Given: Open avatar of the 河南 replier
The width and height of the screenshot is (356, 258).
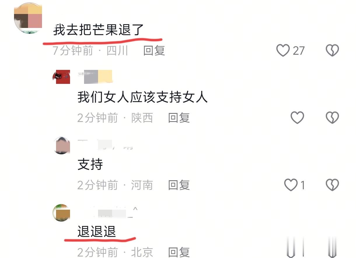Looking at the screenshot, I should 61,145.
